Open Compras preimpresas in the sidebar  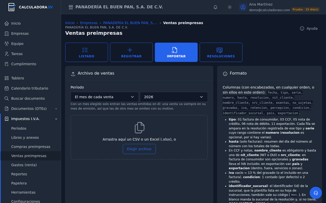click(31, 147)
